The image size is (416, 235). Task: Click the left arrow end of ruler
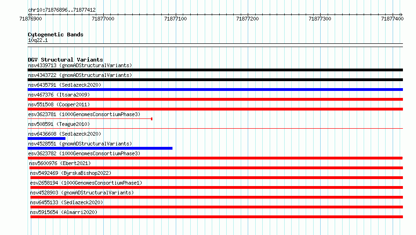click(x=29, y=14)
